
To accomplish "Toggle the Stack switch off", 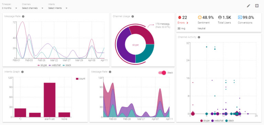I will [x=162, y=73].
